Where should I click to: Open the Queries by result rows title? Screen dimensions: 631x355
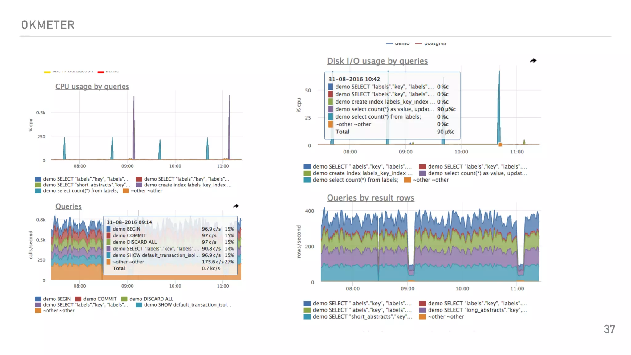370,198
